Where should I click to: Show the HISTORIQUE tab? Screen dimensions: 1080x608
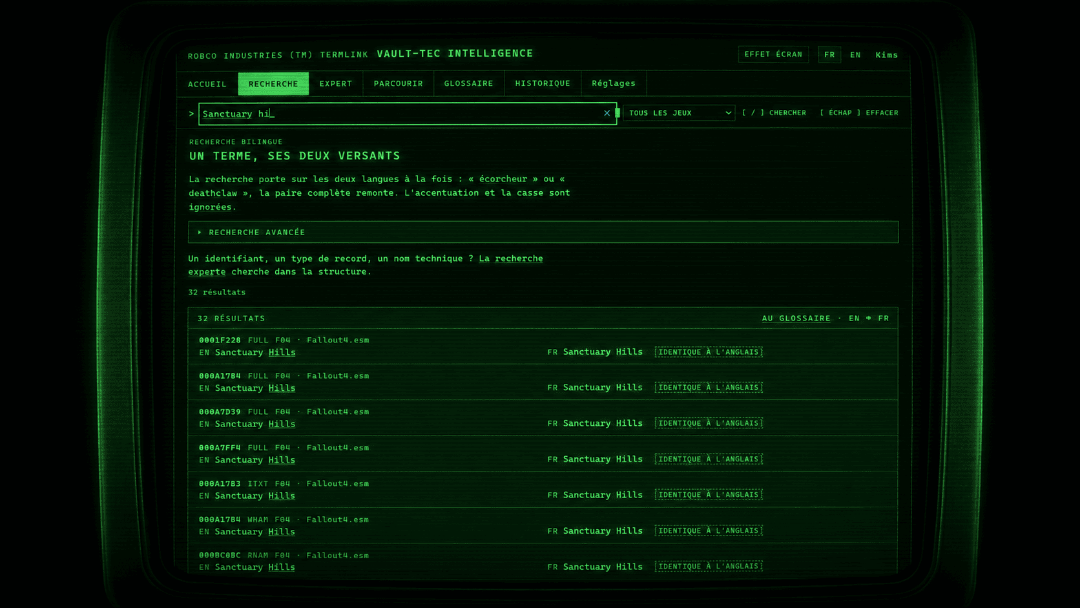543,83
